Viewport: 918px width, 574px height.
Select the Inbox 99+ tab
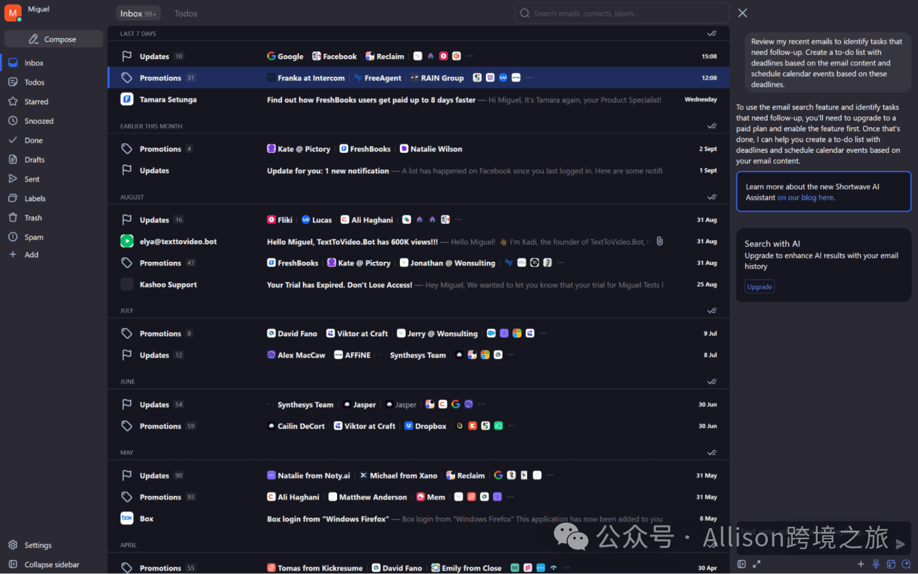coord(138,14)
